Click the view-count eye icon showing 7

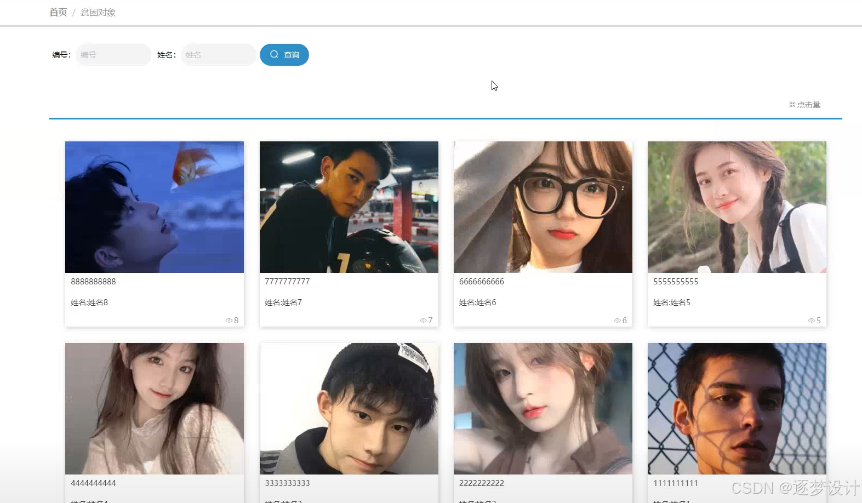click(423, 321)
